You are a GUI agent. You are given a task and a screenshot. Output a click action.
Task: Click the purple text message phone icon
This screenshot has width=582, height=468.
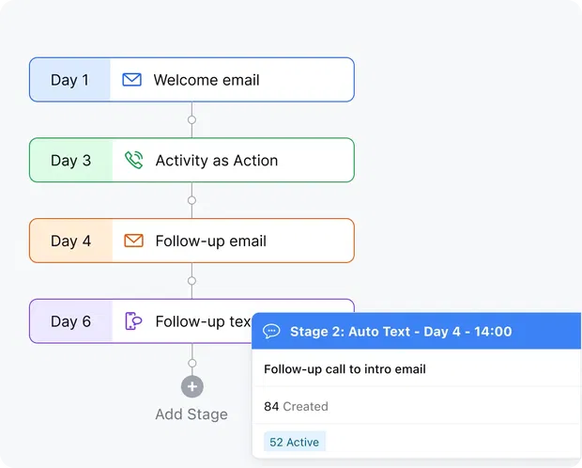(x=133, y=321)
